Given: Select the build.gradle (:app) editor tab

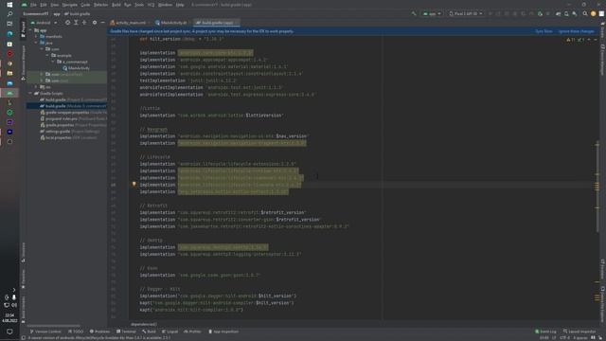Looking at the screenshot, I should coord(217,23).
